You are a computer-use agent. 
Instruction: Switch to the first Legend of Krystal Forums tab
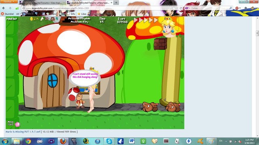(x=42, y=3)
